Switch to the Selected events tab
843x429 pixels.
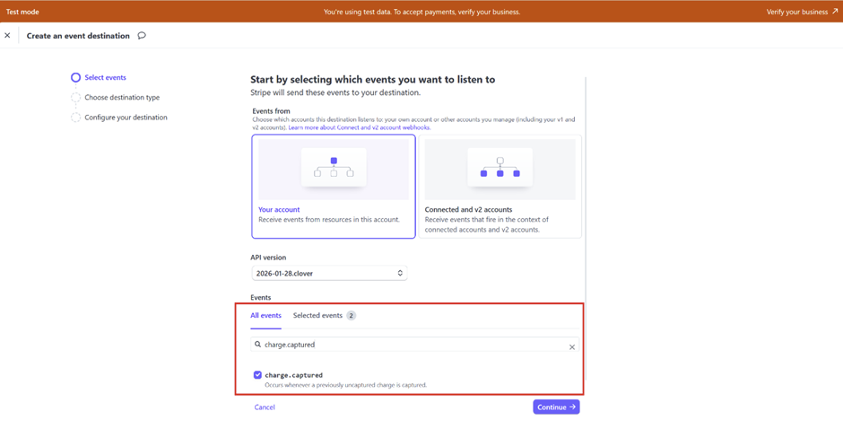pyautogui.click(x=317, y=316)
